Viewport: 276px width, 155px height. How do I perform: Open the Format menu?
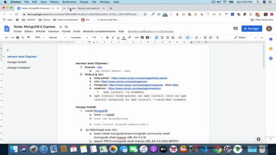66,31
